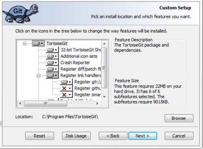Viewport: 203px width, 149px height.
Task: Collapse the TortoiseGit root tree node
Action: coord(24,44)
